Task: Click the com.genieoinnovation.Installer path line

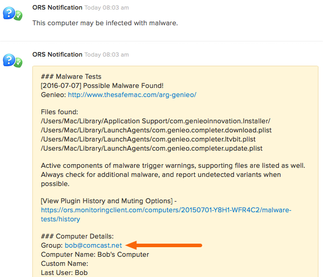Action: [156, 121]
